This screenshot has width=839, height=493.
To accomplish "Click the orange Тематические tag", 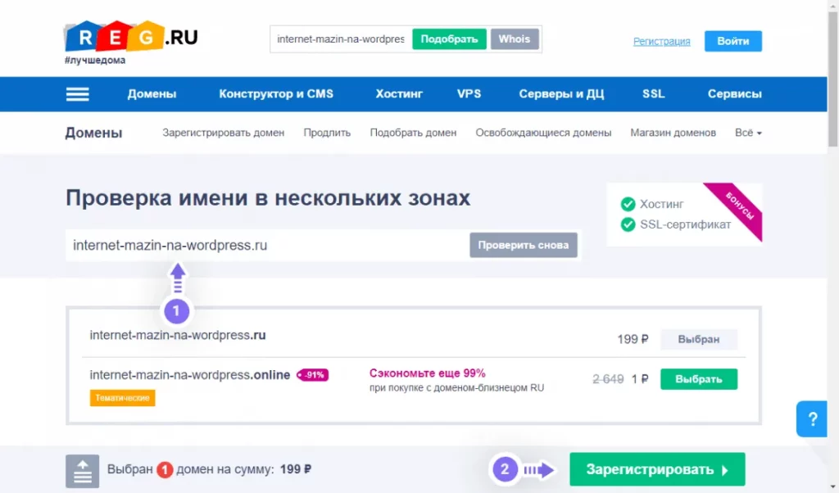I will [122, 398].
